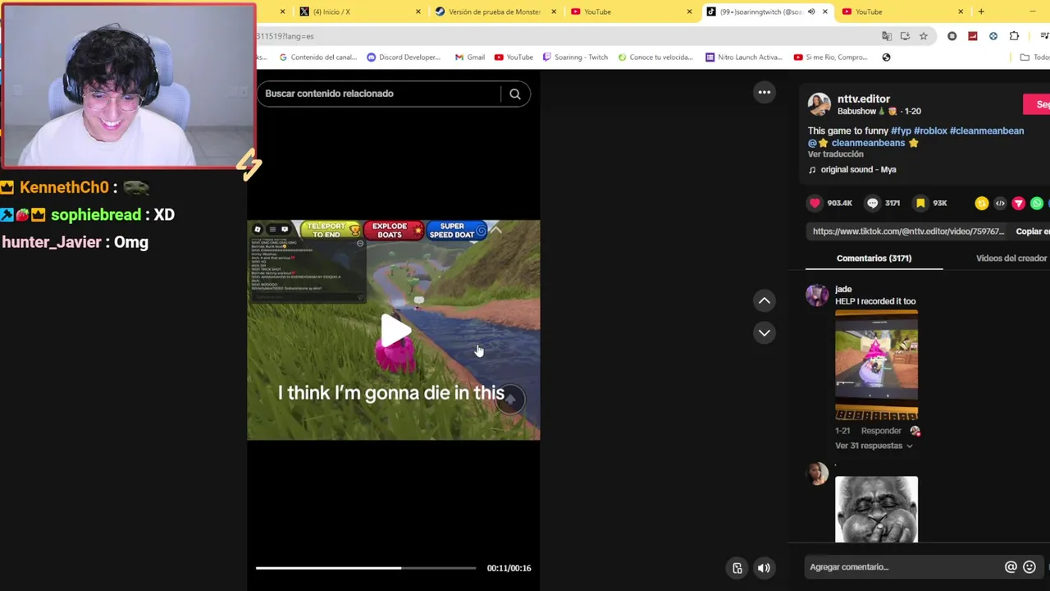Image resolution: width=1050 pixels, height=591 pixels.
Task: Click the red Seguir follow button
Action: tap(1038, 104)
